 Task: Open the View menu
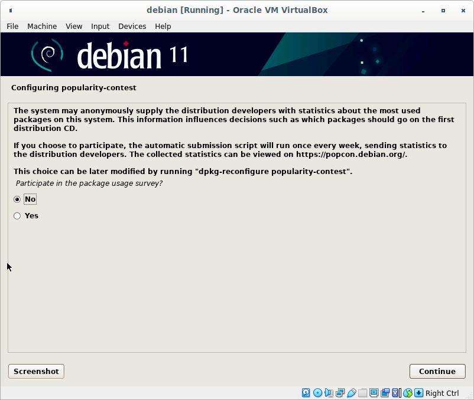click(x=74, y=26)
